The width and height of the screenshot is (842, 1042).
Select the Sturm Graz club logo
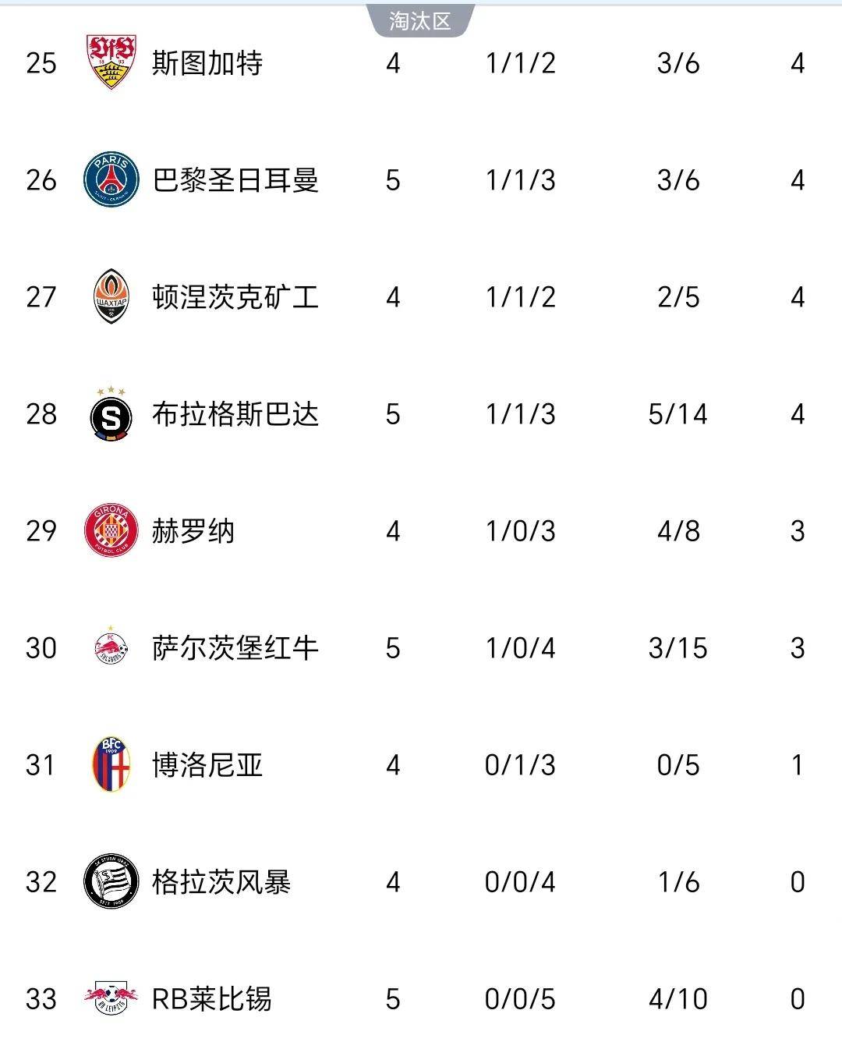(111, 881)
